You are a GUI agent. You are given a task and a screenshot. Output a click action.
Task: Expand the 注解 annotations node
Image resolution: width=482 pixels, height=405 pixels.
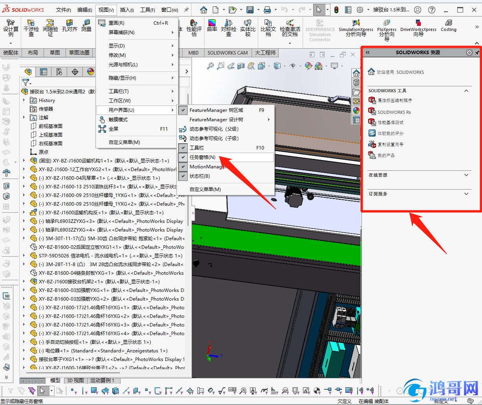24,118
